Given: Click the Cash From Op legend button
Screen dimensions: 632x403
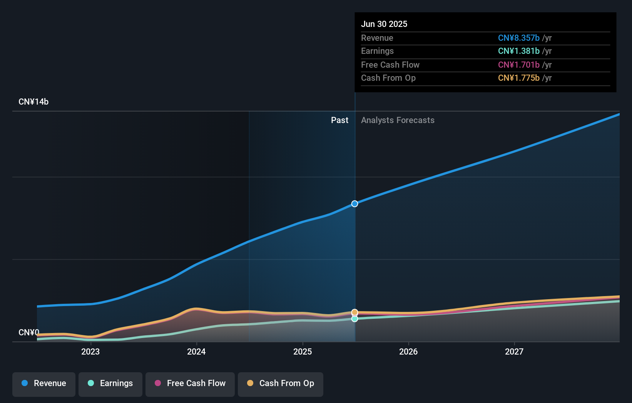Looking at the screenshot, I should coord(280,383).
